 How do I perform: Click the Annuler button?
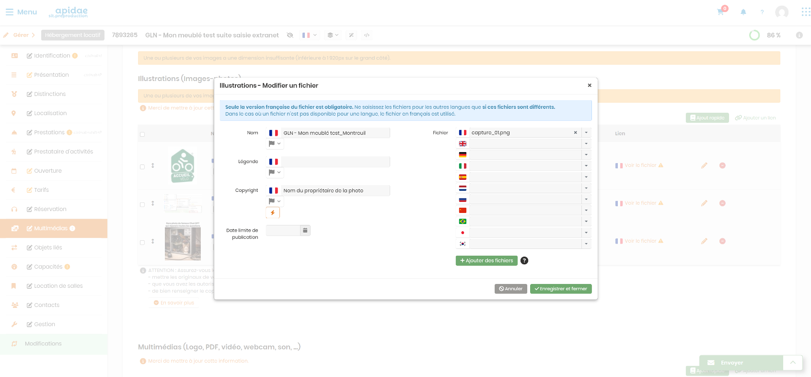click(x=511, y=289)
